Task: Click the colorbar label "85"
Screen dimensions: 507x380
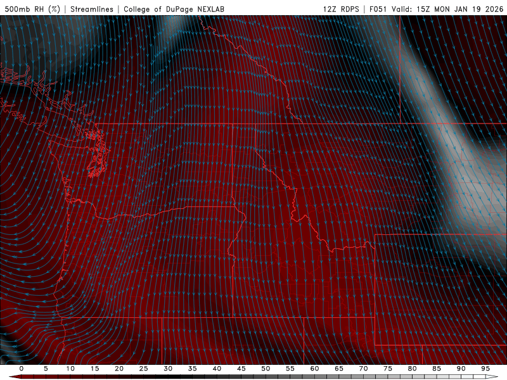Action: click(x=437, y=369)
